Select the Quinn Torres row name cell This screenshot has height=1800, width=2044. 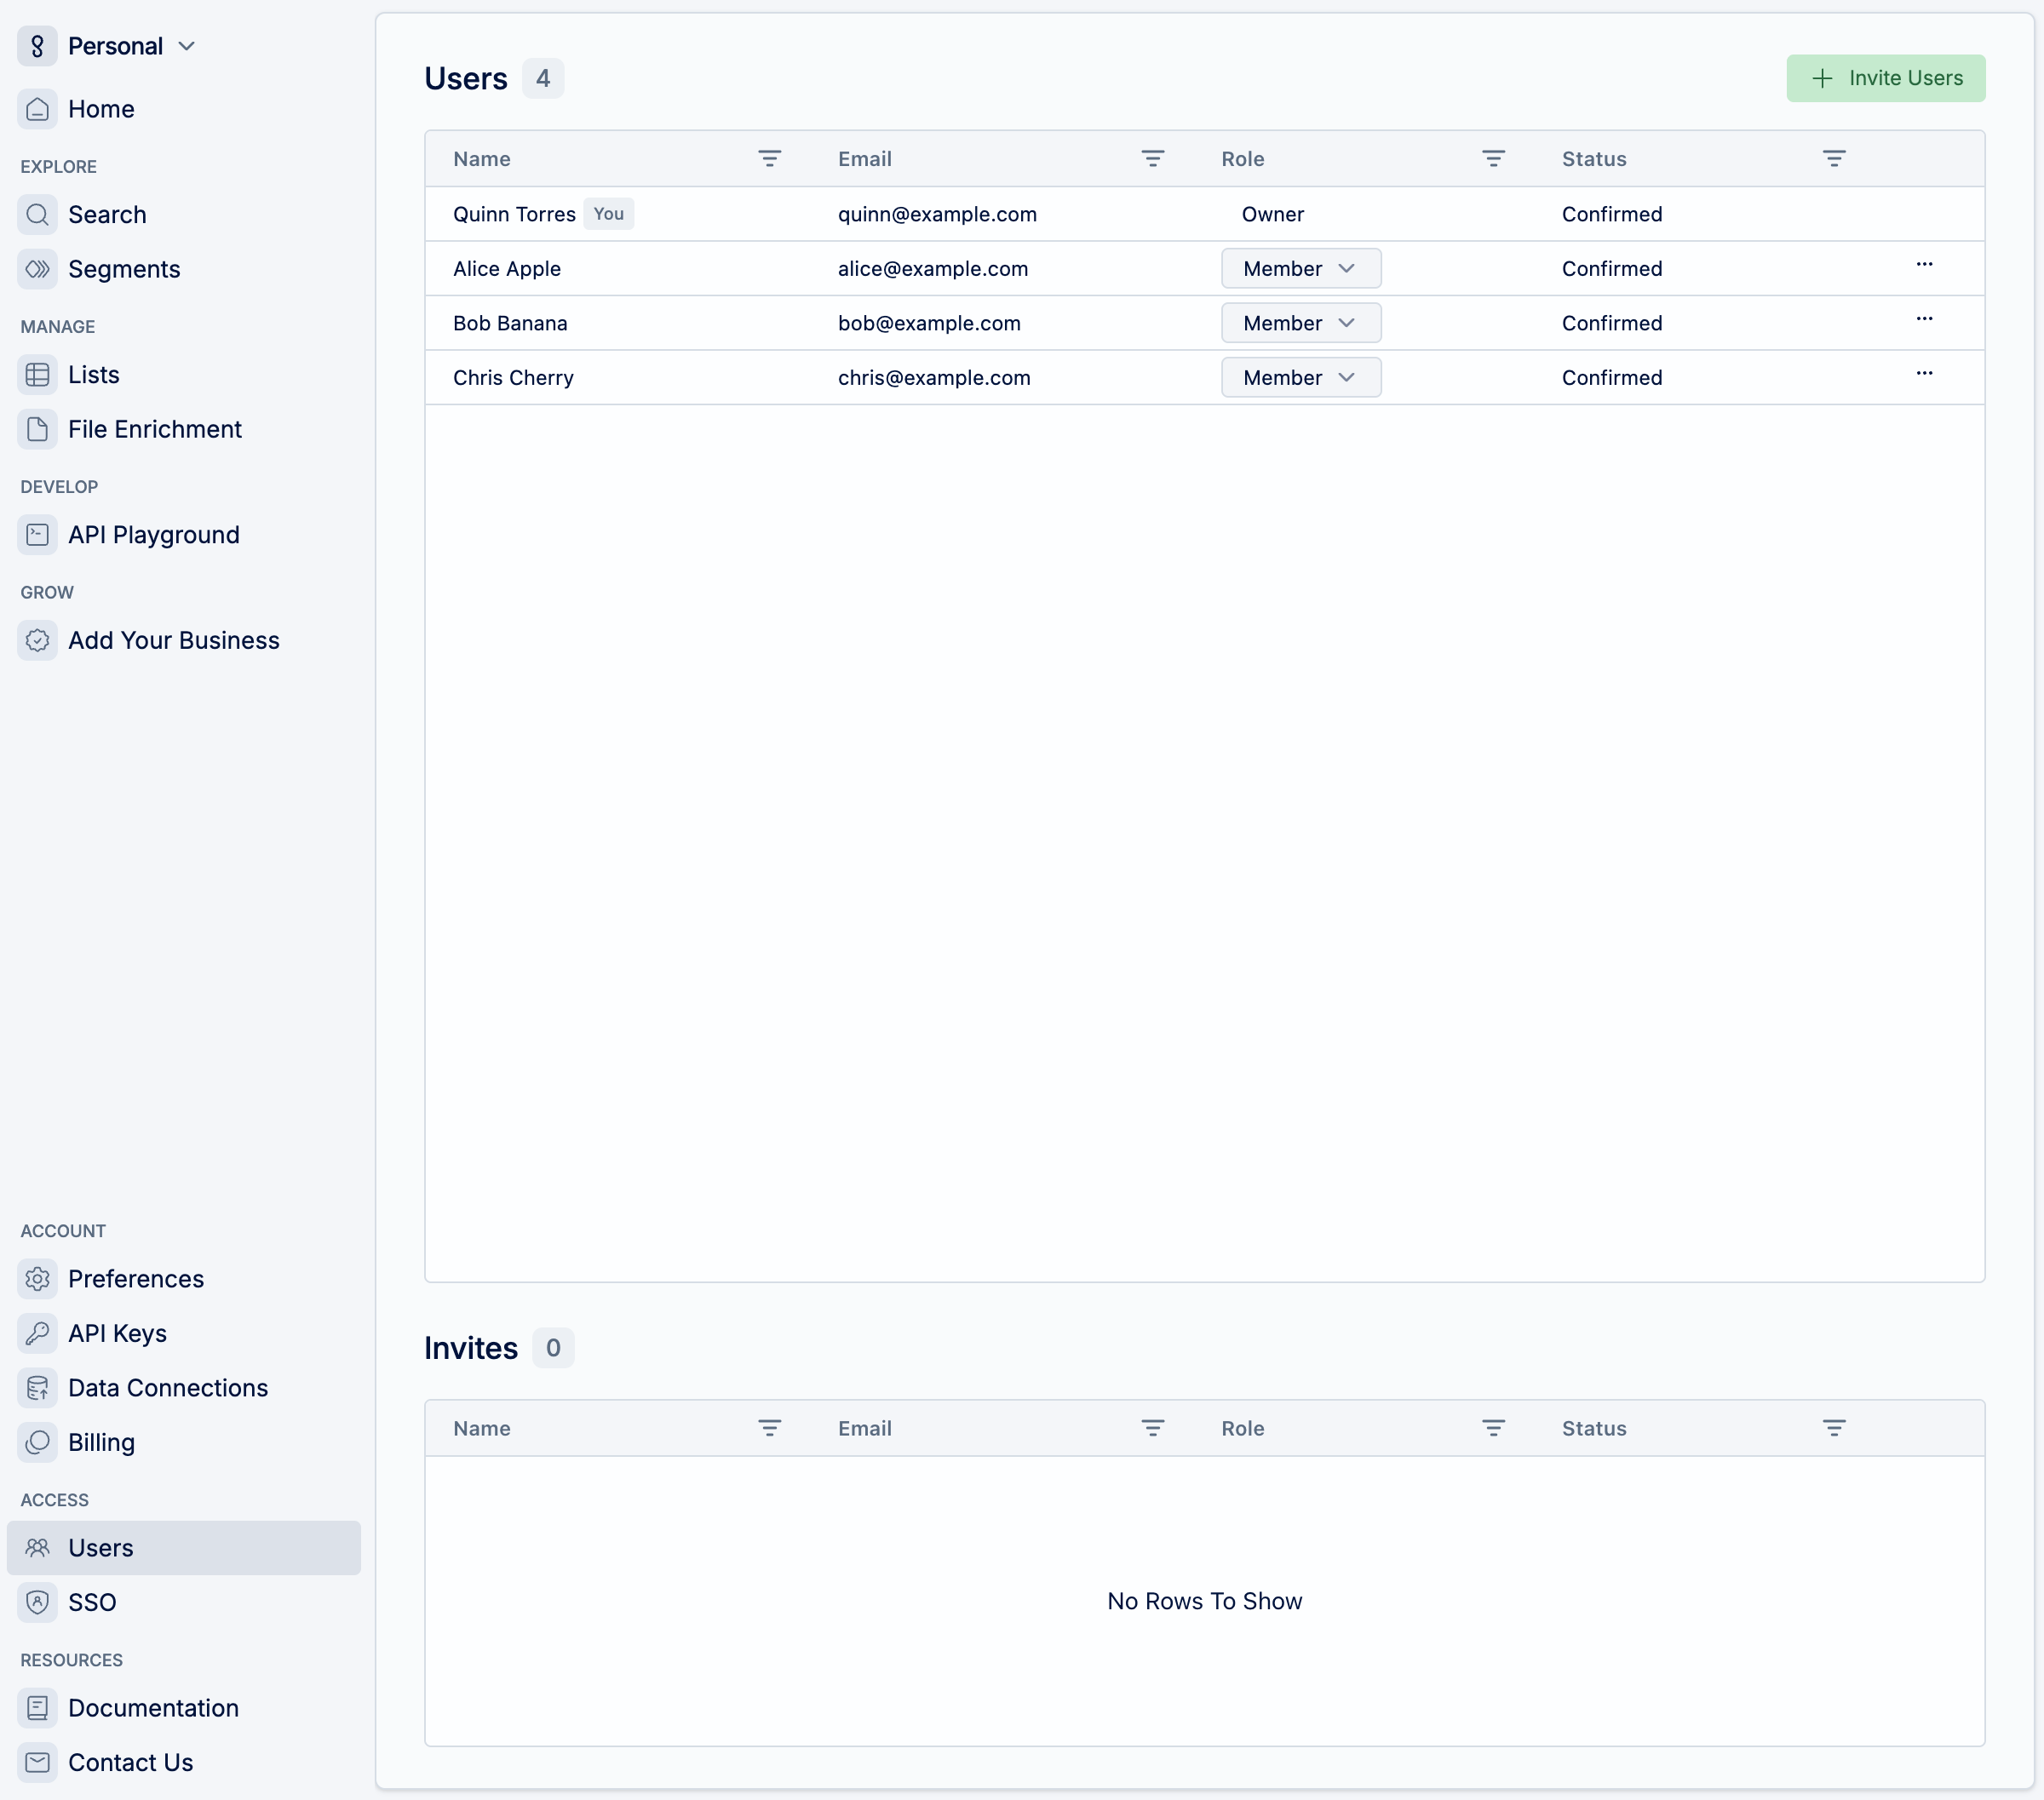pyautogui.click(x=514, y=214)
